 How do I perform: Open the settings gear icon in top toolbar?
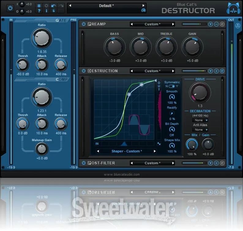tap(46, 6)
